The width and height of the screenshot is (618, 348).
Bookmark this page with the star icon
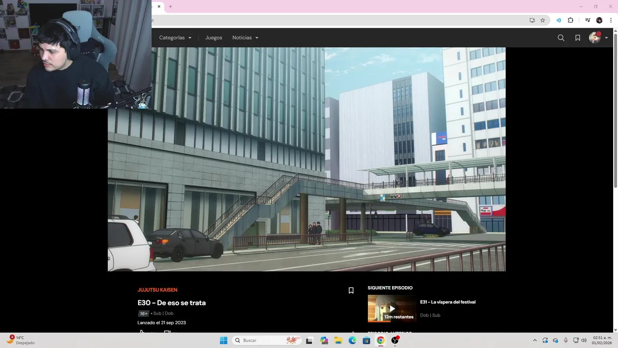(543, 20)
